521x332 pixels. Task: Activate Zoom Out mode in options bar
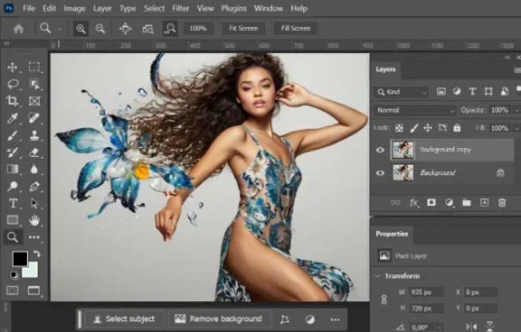(x=100, y=28)
